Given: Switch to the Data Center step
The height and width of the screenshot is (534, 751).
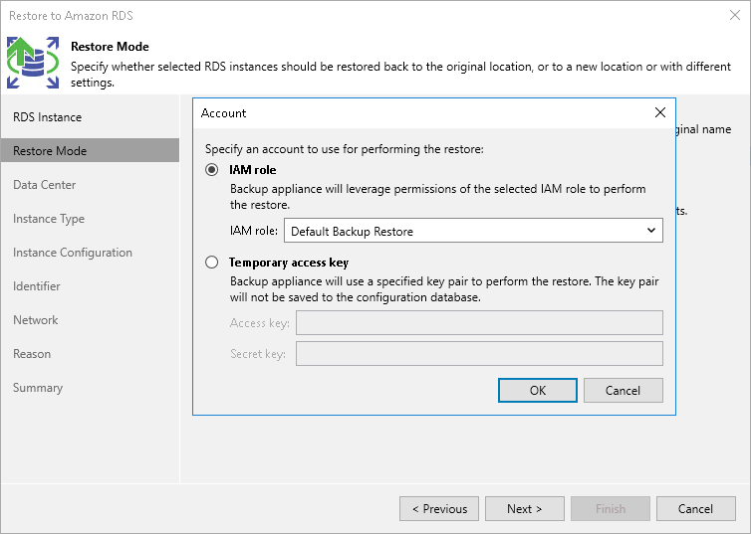Looking at the screenshot, I should pyautogui.click(x=45, y=185).
